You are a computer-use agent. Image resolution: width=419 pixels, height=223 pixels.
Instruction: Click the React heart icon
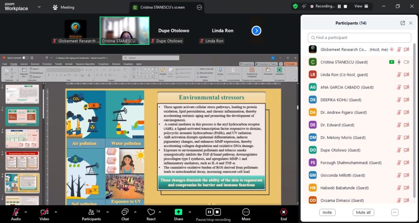point(151,212)
